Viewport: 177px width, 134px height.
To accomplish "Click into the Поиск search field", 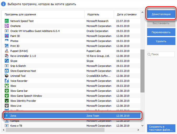I will 161,54.
